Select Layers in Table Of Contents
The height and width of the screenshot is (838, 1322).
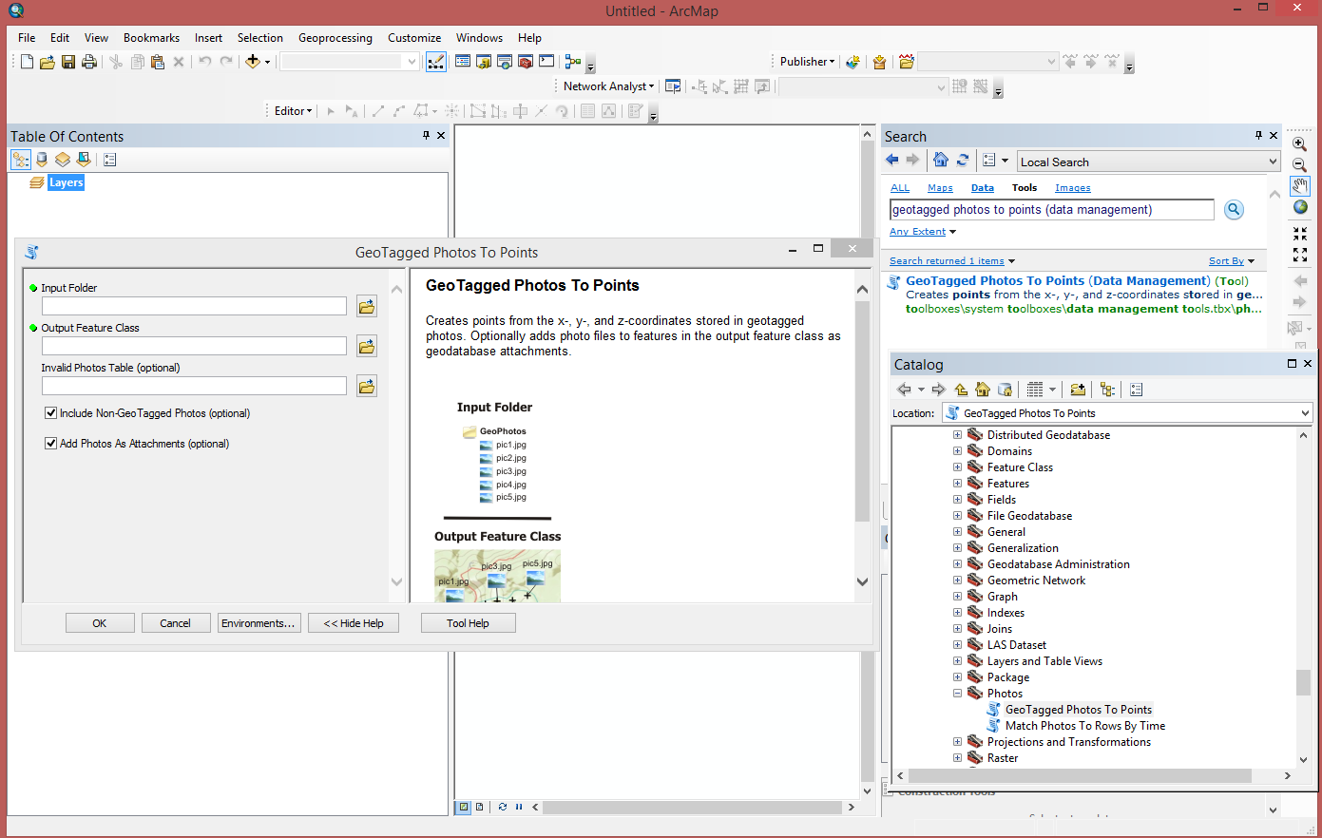coord(67,182)
